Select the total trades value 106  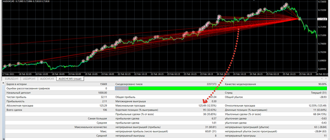click(105, 110)
